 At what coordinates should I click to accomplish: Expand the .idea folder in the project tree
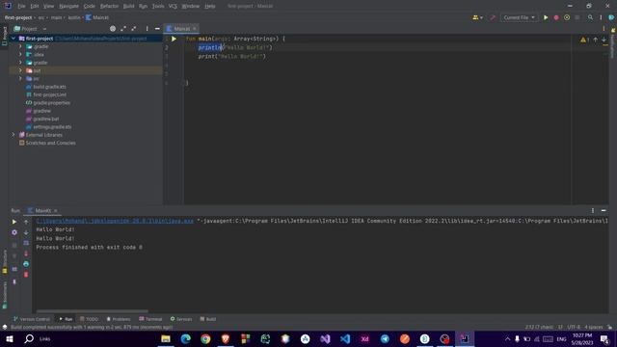coord(20,54)
